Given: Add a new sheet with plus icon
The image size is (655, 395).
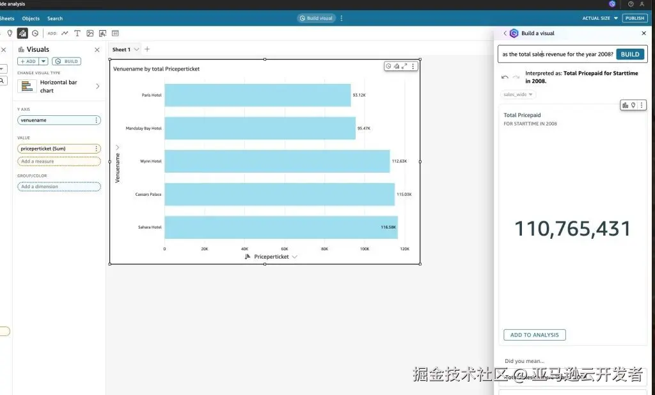Looking at the screenshot, I should pos(147,49).
